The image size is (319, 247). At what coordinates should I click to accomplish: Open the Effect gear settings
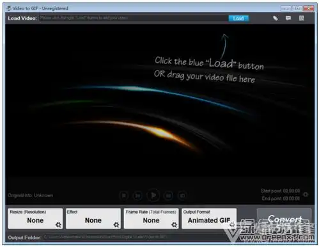(116, 225)
